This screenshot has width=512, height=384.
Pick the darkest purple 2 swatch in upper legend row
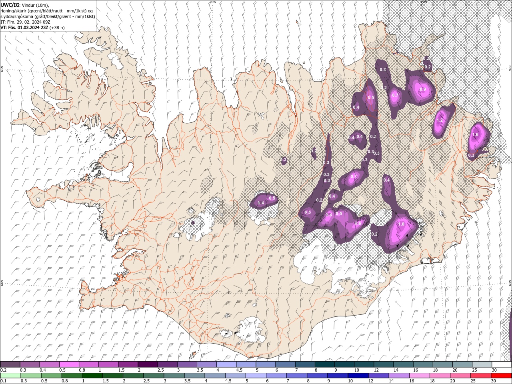click(147, 364)
